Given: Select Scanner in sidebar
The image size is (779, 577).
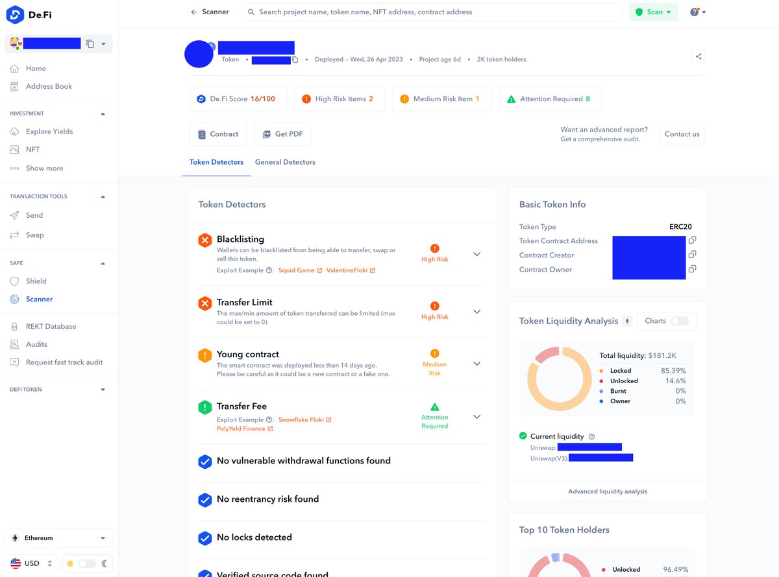Looking at the screenshot, I should [x=39, y=300].
